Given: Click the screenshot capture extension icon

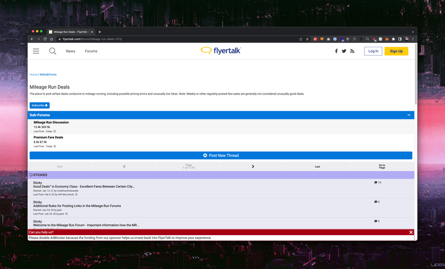Looking at the screenshot, I should coord(367,39).
